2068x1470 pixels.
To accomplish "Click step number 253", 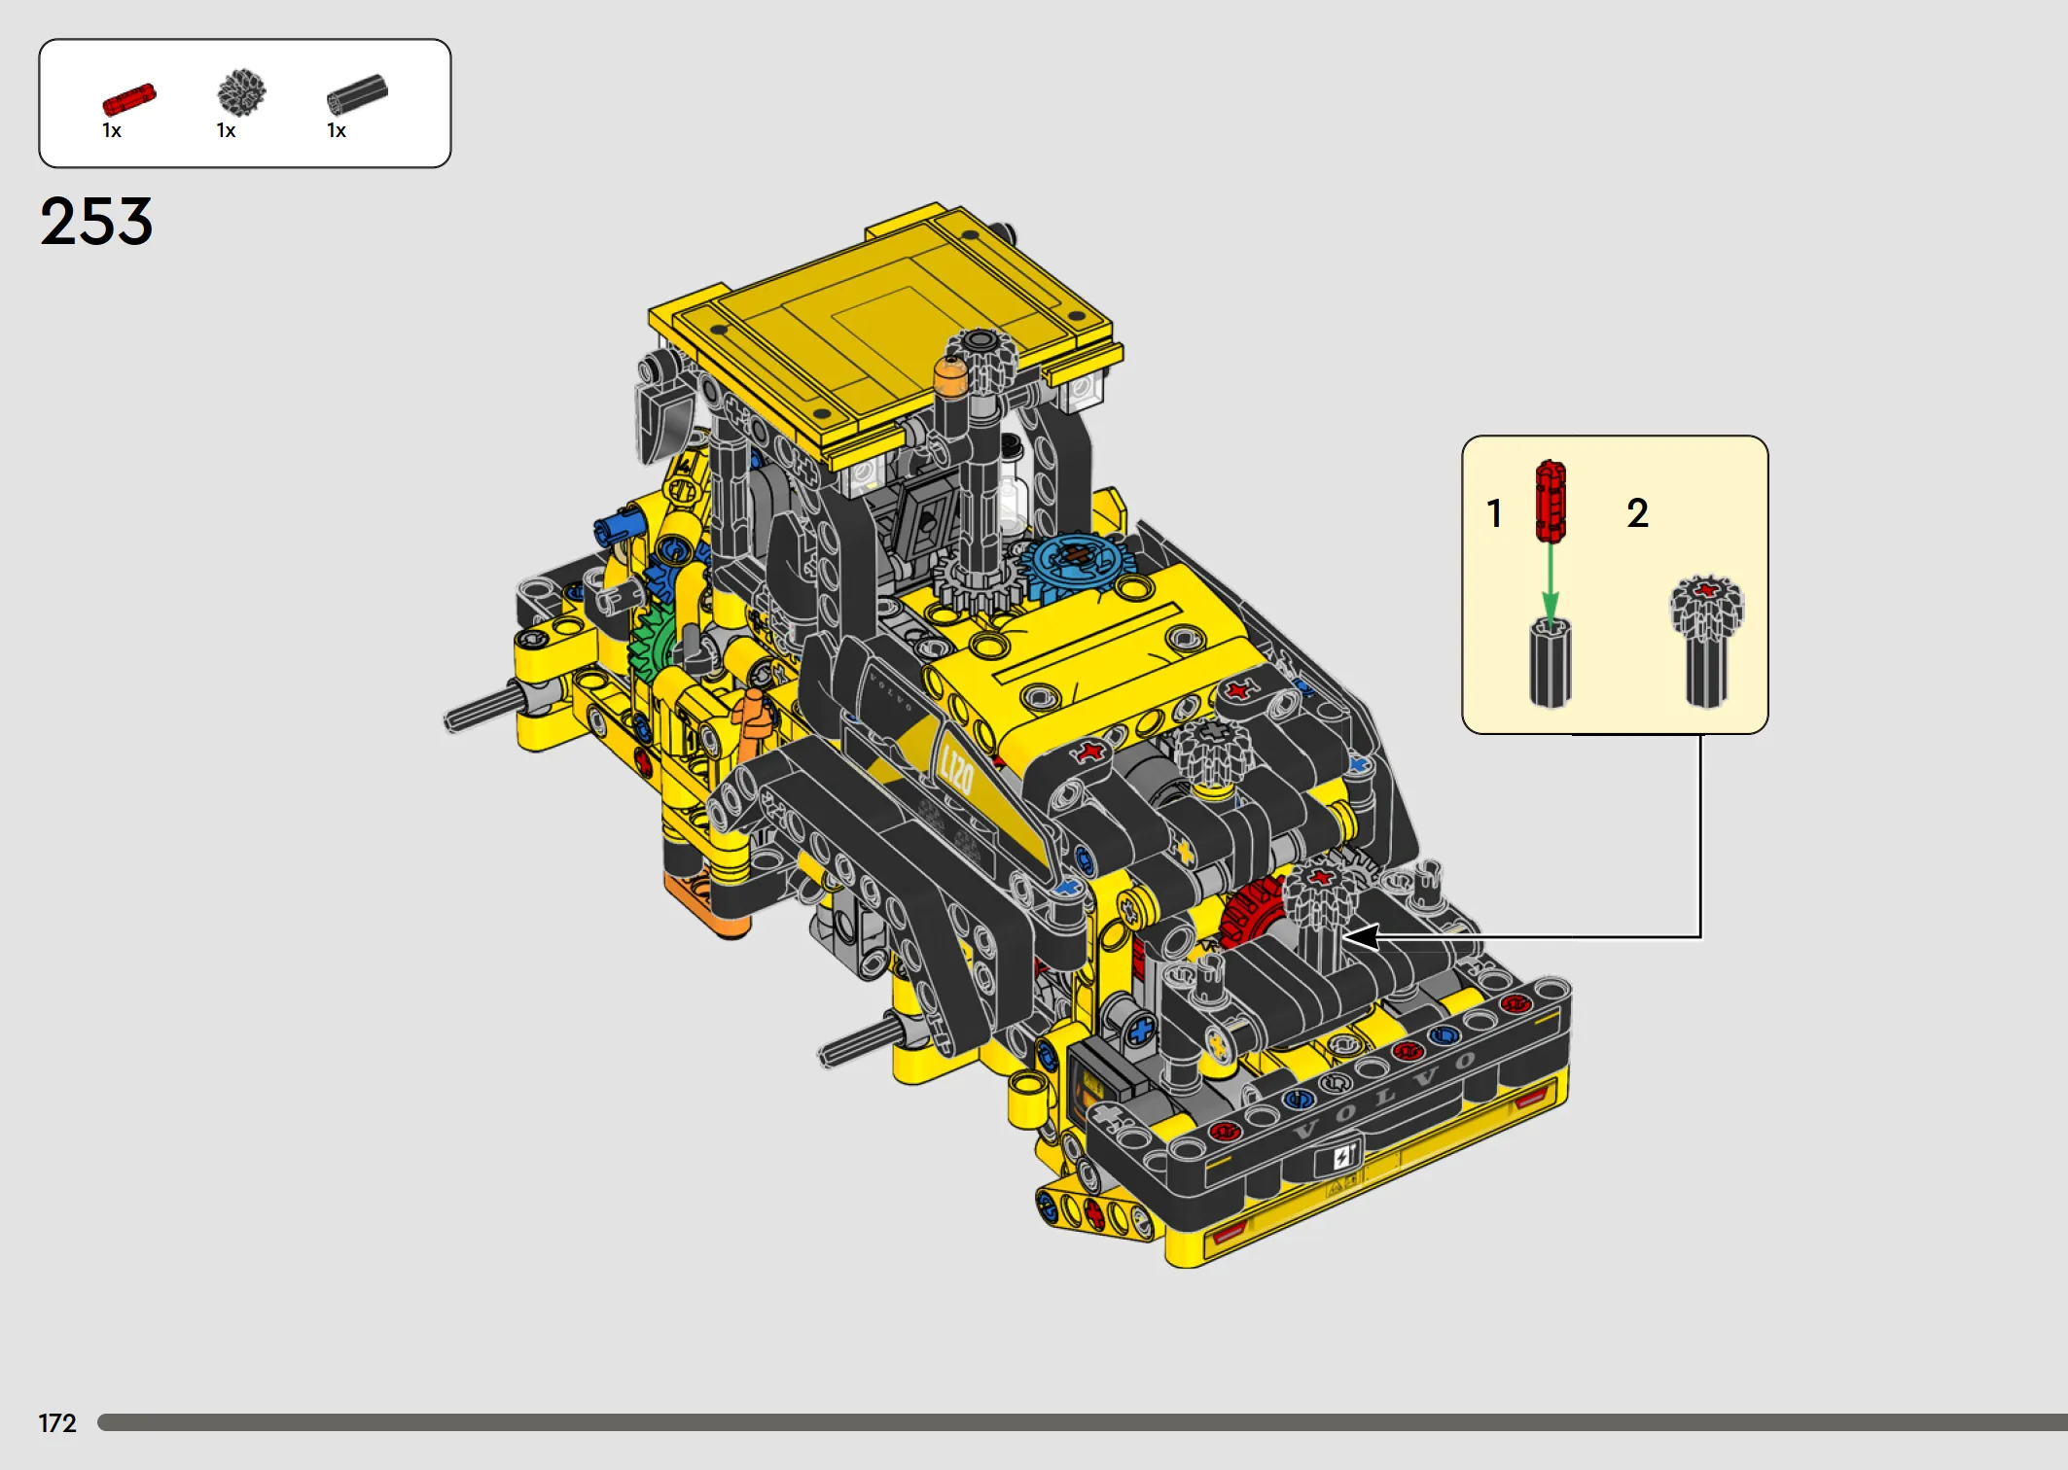I will click(96, 222).
